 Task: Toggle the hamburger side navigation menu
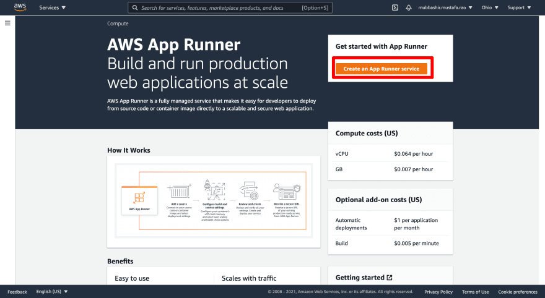coord(7,23)
